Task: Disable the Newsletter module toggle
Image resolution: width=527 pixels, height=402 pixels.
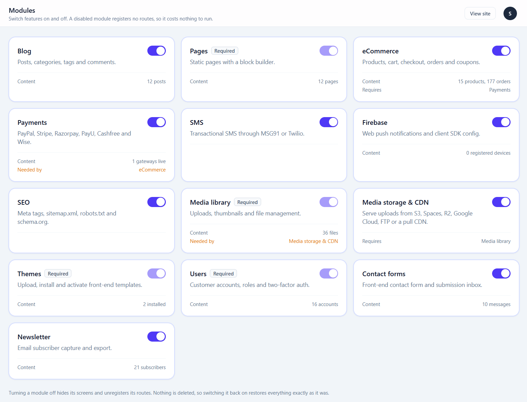Action: [x=156, y=337]
